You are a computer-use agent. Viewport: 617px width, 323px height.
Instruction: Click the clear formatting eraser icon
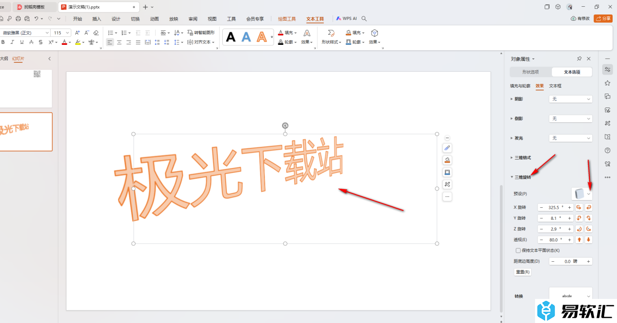tap(96, 33)
